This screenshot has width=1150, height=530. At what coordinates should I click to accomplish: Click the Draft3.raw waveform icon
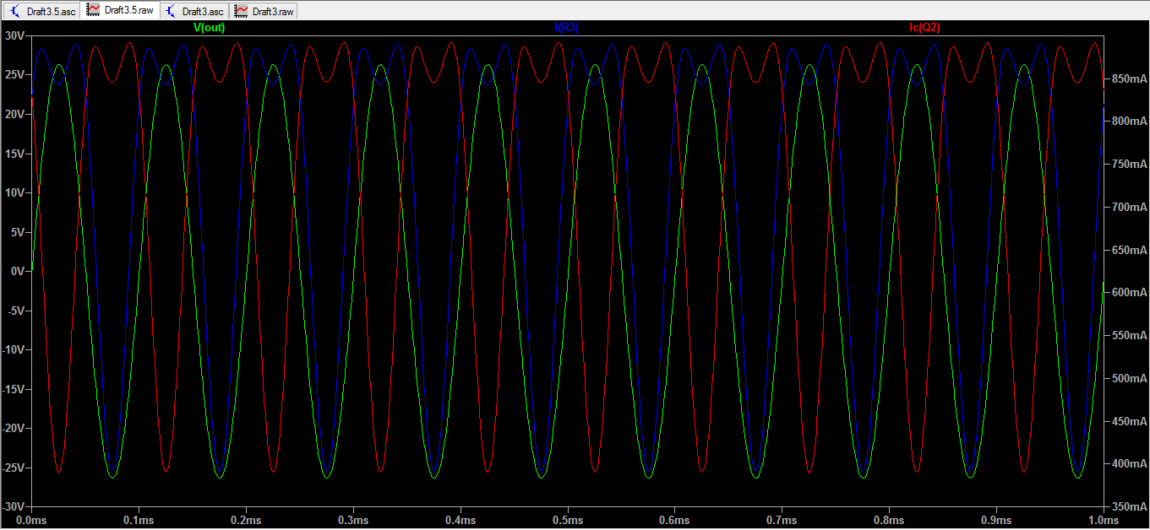coord(243,11)
